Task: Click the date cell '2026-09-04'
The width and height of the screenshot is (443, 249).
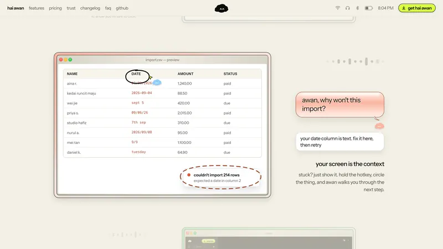Action: coord(142,93)
